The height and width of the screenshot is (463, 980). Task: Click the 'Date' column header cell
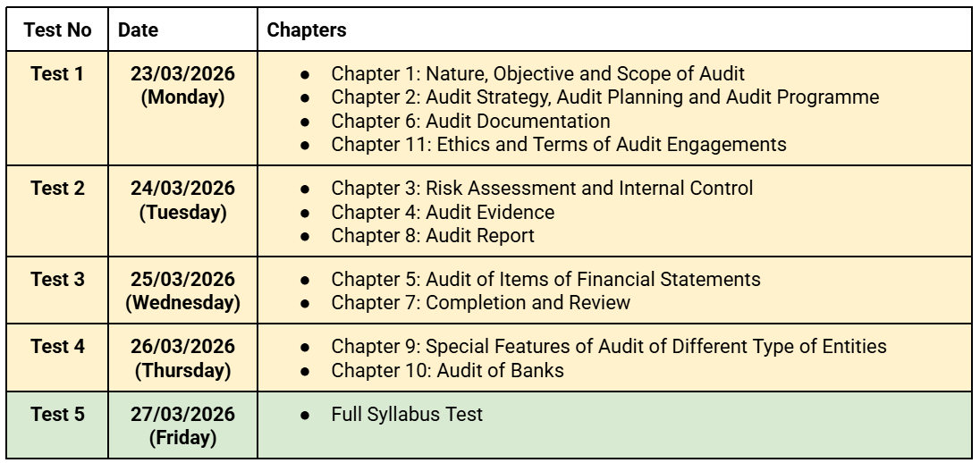tap(138, 29)
